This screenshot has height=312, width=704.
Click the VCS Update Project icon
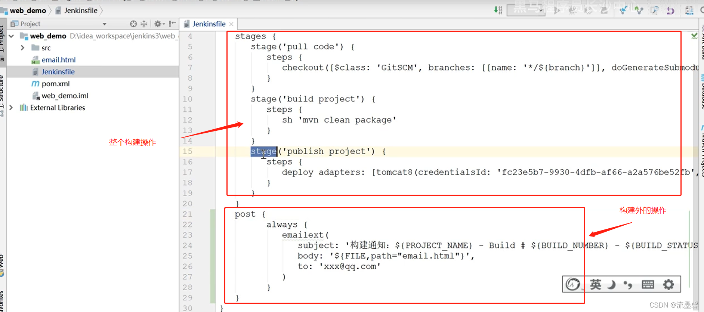point(623,10)
